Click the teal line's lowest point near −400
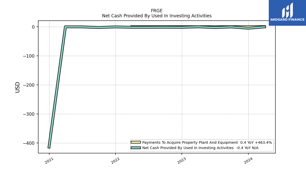Screen dimensions: 306x172 coord(49,148)
